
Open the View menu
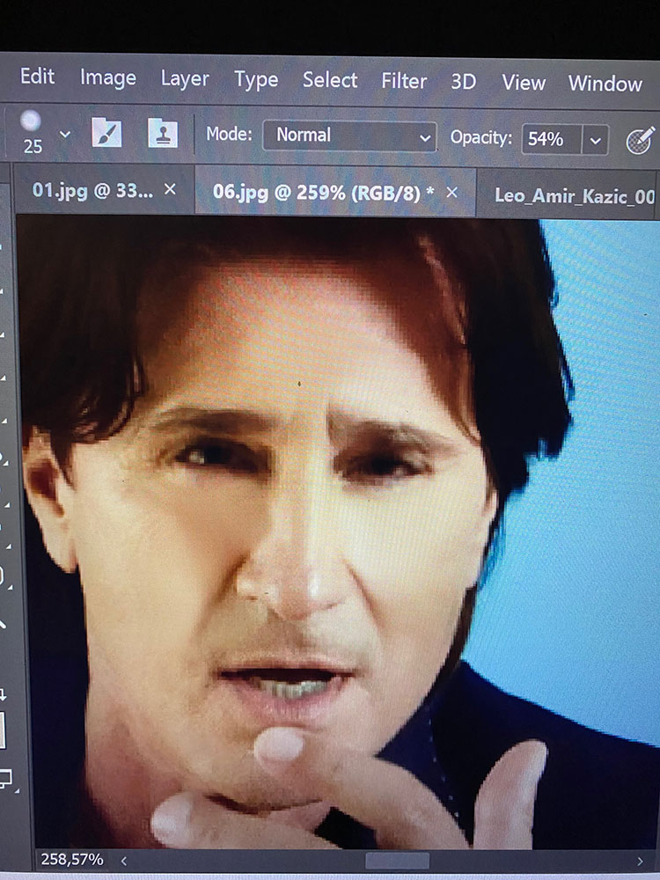click(524, 83)
